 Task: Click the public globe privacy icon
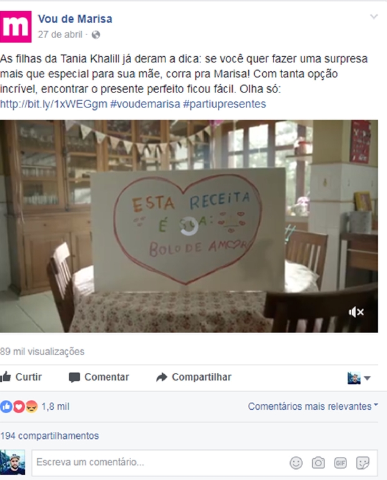tap(96, 34)
